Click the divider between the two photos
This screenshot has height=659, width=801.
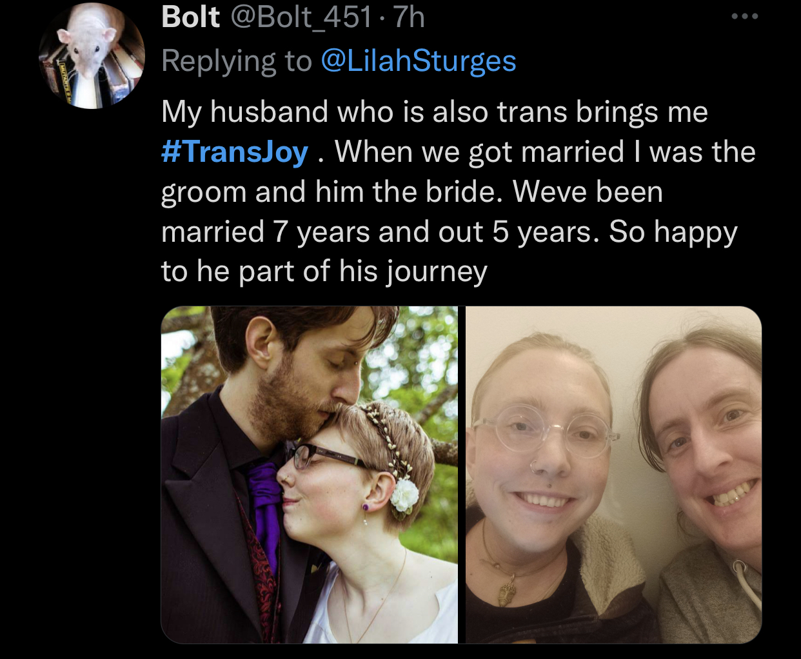click(462, 475)
